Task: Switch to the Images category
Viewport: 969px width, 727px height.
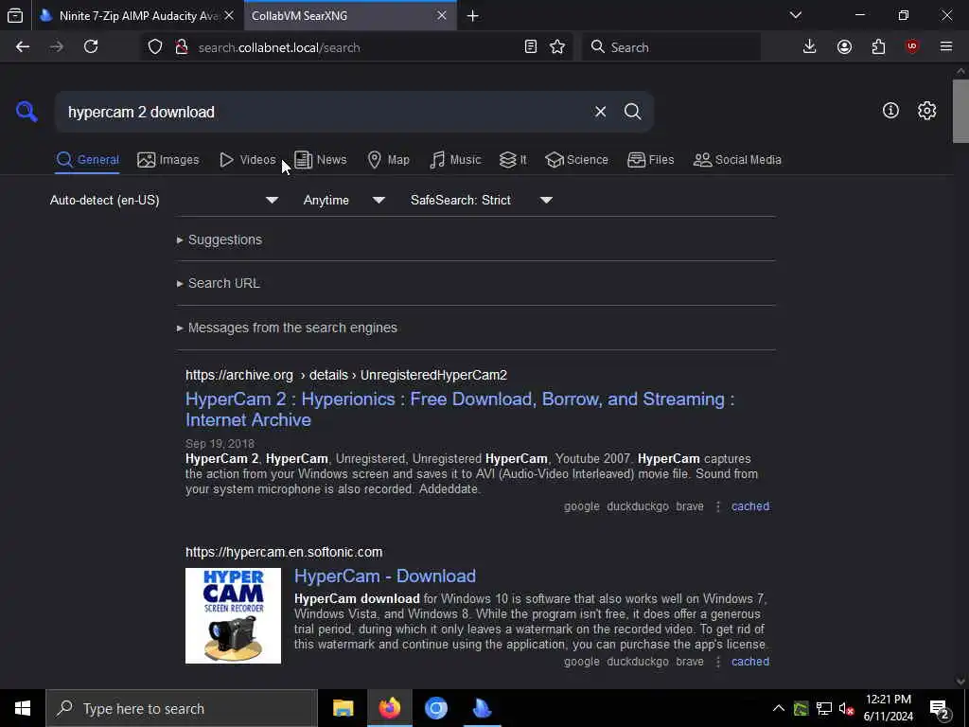Action: (x=168, y=159)
